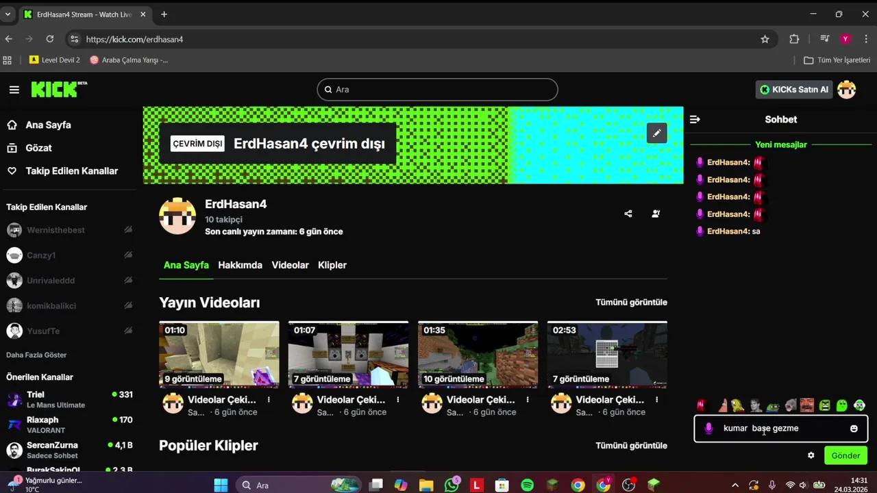Insert the green blob emote
The image size is (877, 493).
coord(842,405)
